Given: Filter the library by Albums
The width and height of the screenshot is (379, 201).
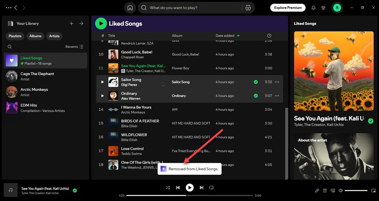Looking at the screenshot, I should 35,36.
